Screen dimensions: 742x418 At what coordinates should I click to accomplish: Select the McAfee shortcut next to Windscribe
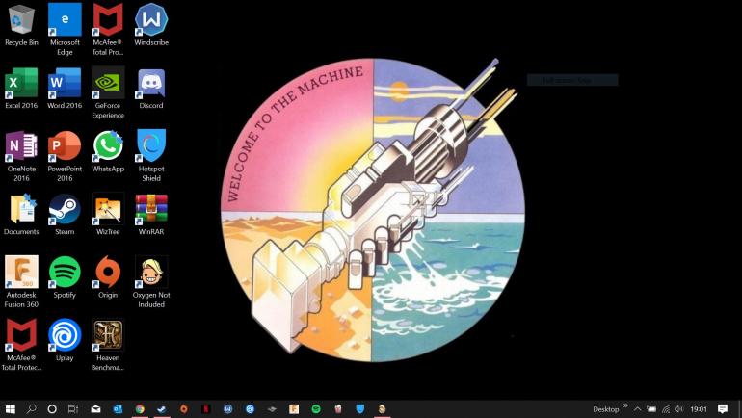(108, 30)
